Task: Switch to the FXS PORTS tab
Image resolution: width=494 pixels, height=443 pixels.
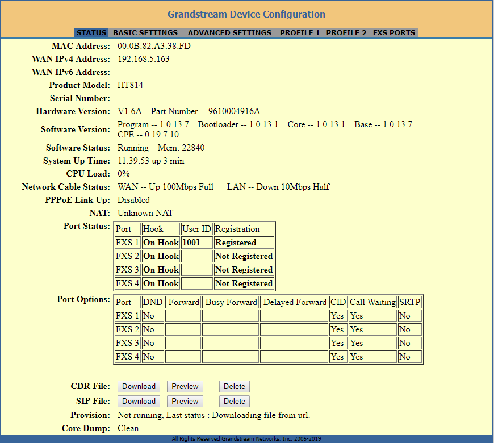Action: click(394, 33)
